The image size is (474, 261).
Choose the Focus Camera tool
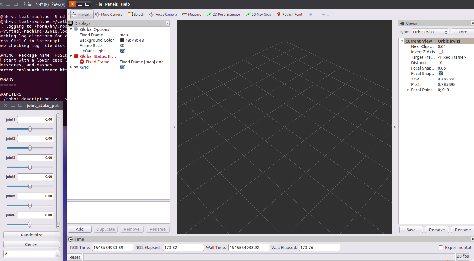(163, 15)
